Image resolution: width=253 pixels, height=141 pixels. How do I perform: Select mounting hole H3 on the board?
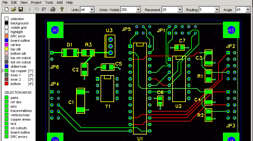click(x=231, y=30)
